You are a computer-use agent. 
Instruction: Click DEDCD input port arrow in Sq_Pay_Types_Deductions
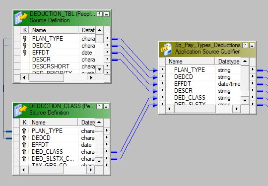click(162, 76)
